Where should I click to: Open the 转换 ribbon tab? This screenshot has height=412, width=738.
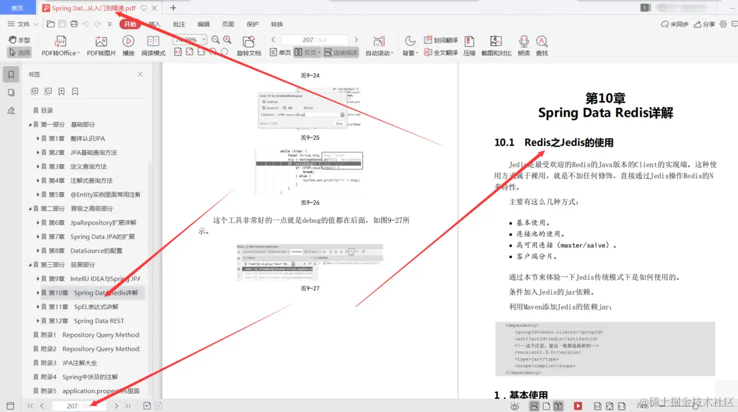click(x=277, y=24)
